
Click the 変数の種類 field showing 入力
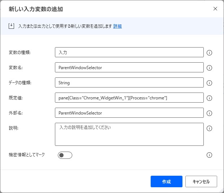[x=129, y=52]
